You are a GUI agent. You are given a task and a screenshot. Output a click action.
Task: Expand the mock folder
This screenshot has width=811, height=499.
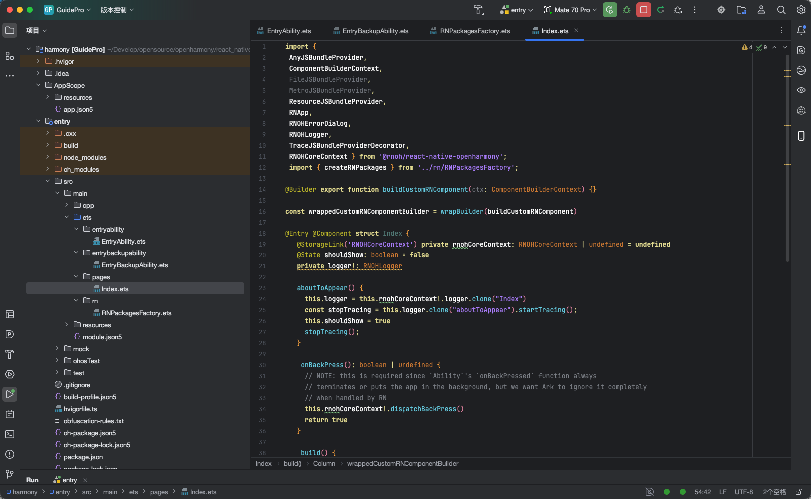pyautogui.click(x=57, y=349)
